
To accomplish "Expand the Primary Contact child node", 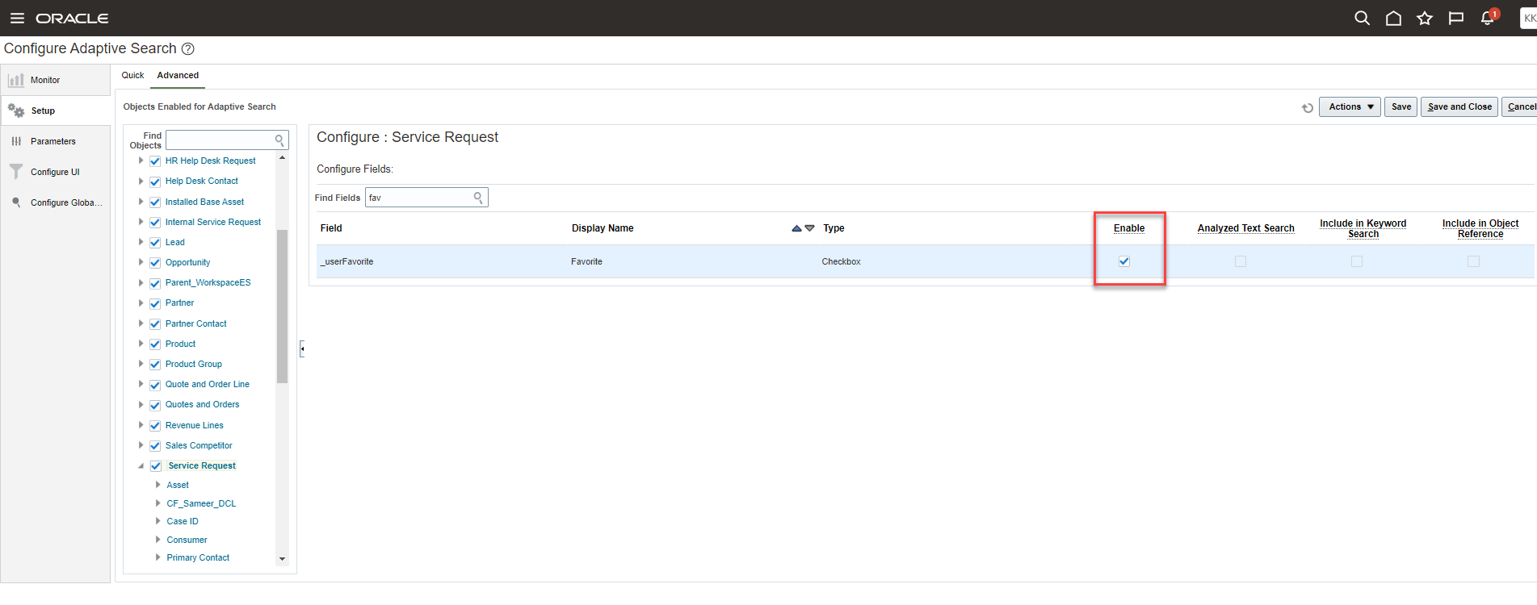I will 157,557.
